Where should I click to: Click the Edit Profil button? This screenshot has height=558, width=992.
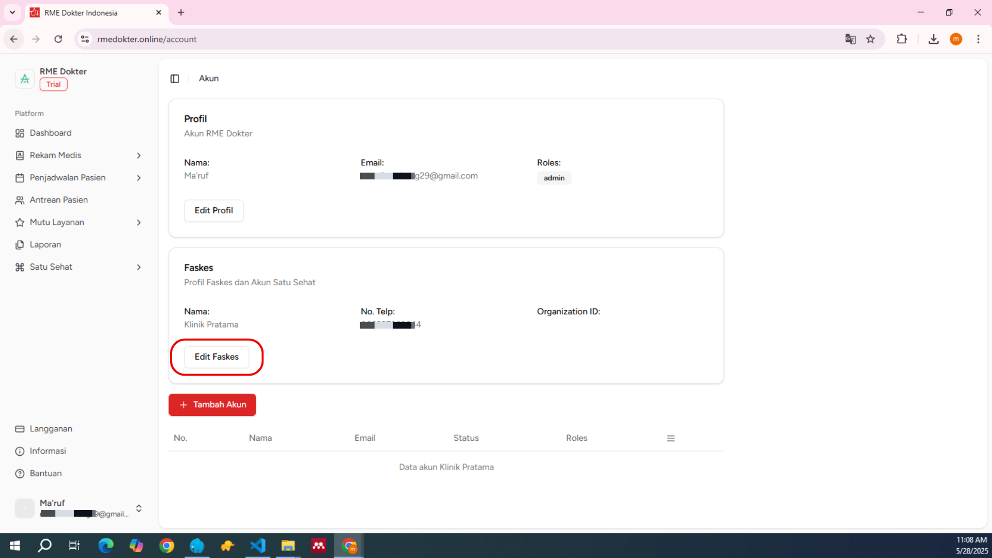pos(213,211)
